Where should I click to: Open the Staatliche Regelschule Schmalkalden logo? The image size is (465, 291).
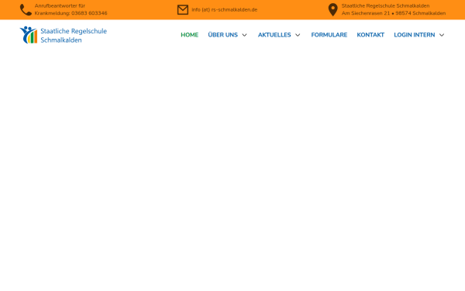(x=64, y=35)
